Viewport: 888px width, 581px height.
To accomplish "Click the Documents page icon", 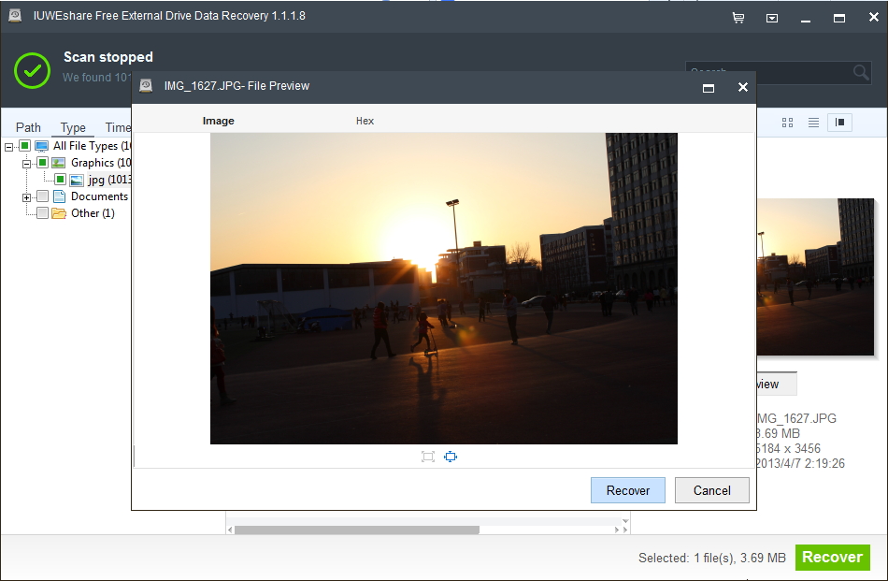I will point(60,196).
